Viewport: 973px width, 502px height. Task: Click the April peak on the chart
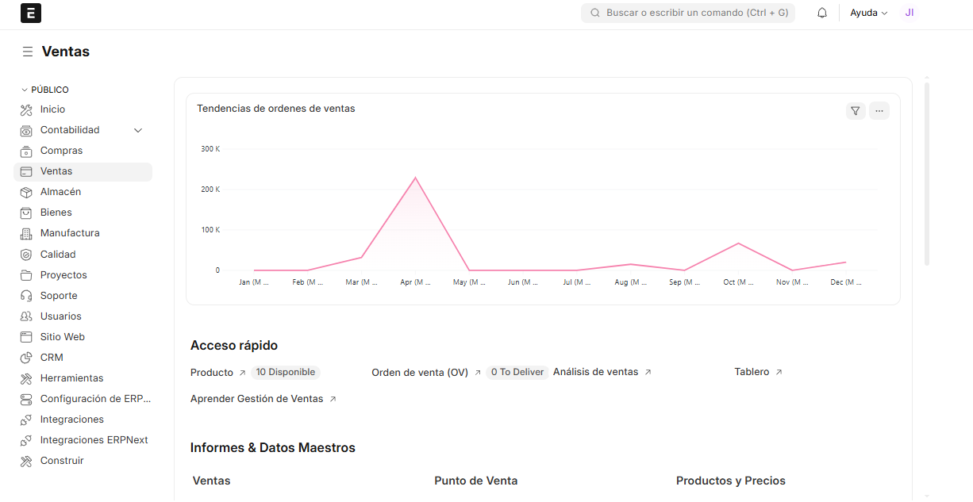click(415, 178)
